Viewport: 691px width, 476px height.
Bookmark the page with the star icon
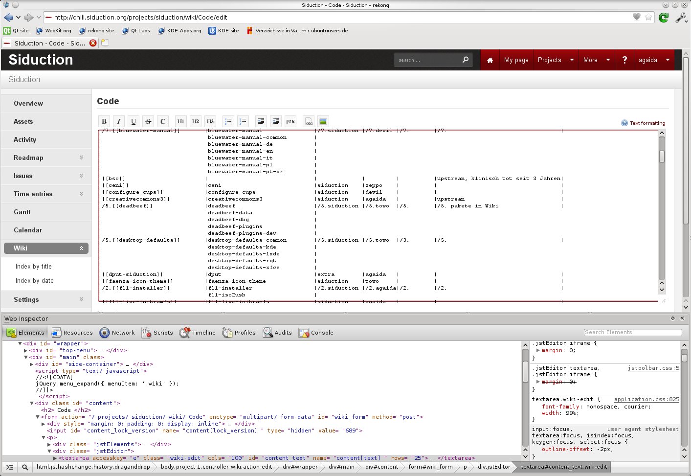tap(648, 17)
